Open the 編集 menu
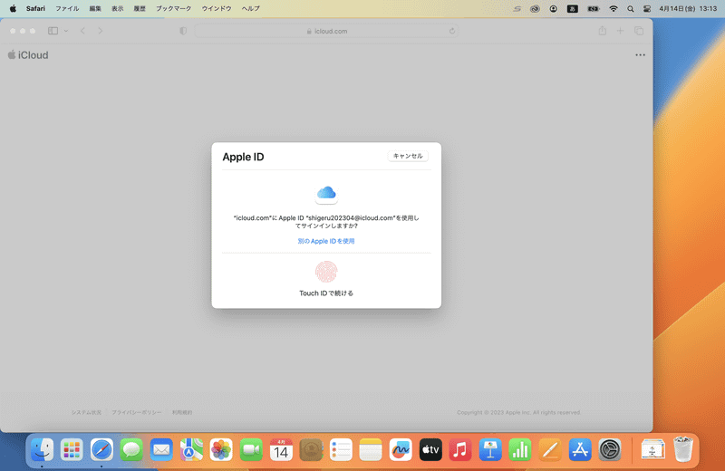 click(x=95, y=8)
